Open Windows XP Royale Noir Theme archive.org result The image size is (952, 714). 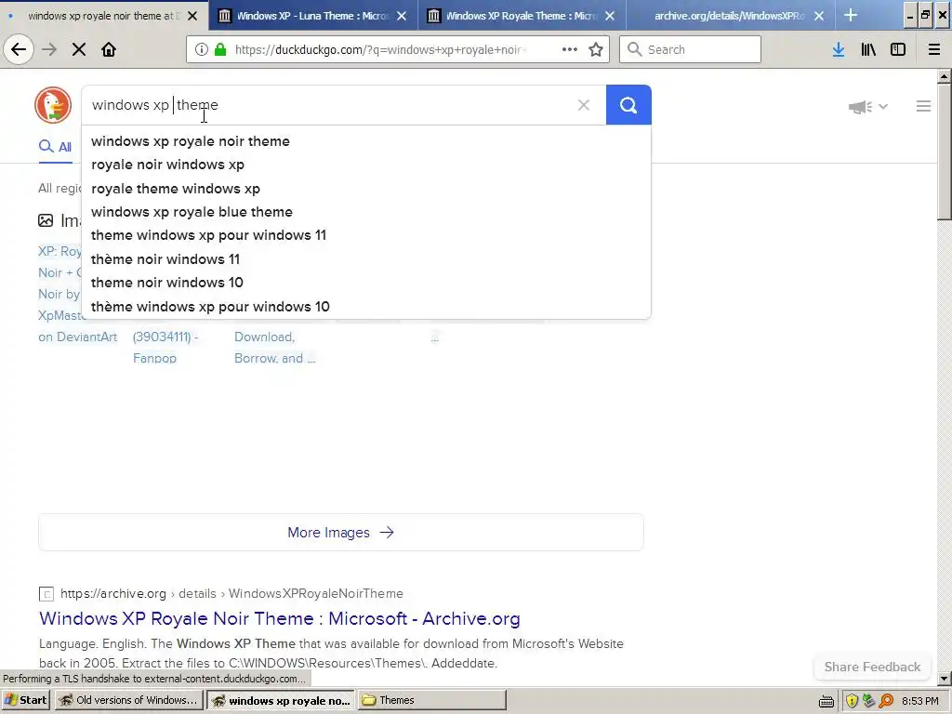(279, 618)
